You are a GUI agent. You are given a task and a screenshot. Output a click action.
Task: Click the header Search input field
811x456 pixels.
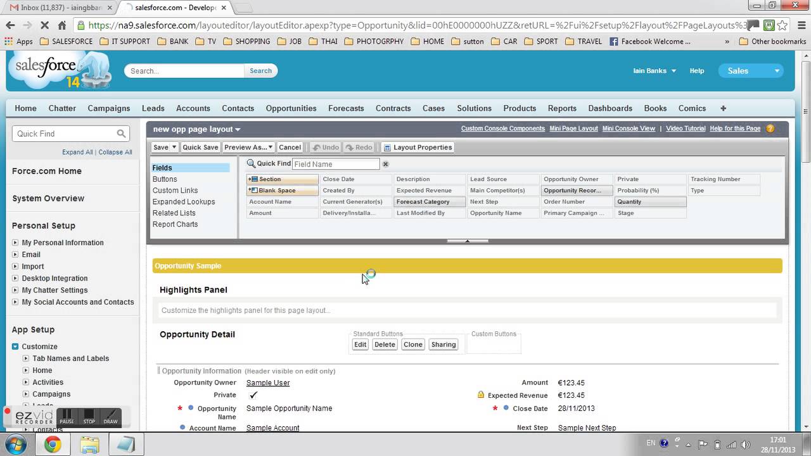point(184,71)
